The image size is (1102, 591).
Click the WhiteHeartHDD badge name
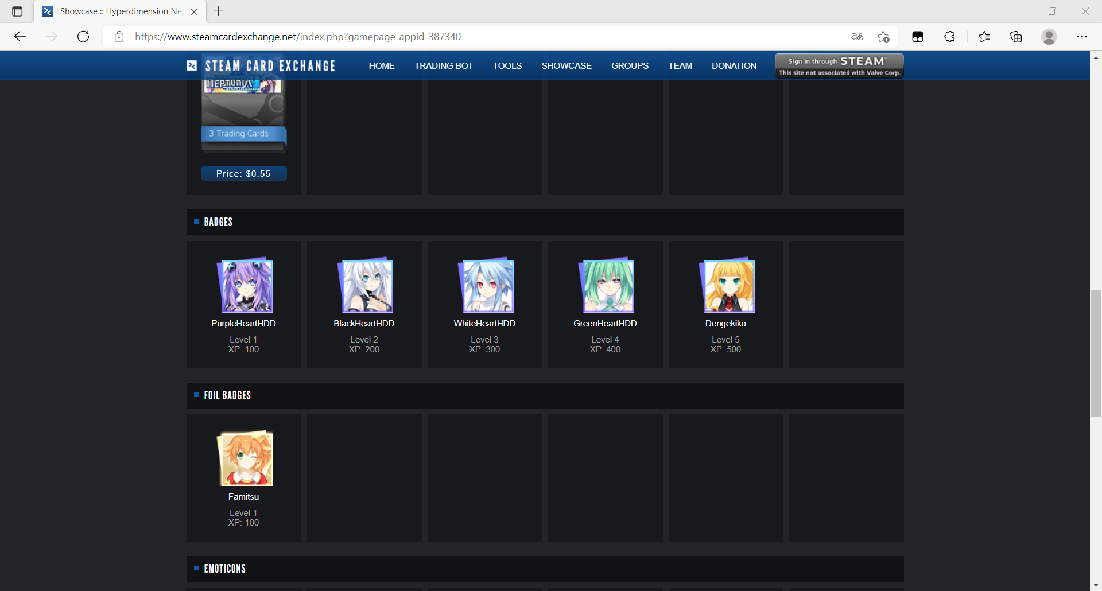(x=484, y=324)
